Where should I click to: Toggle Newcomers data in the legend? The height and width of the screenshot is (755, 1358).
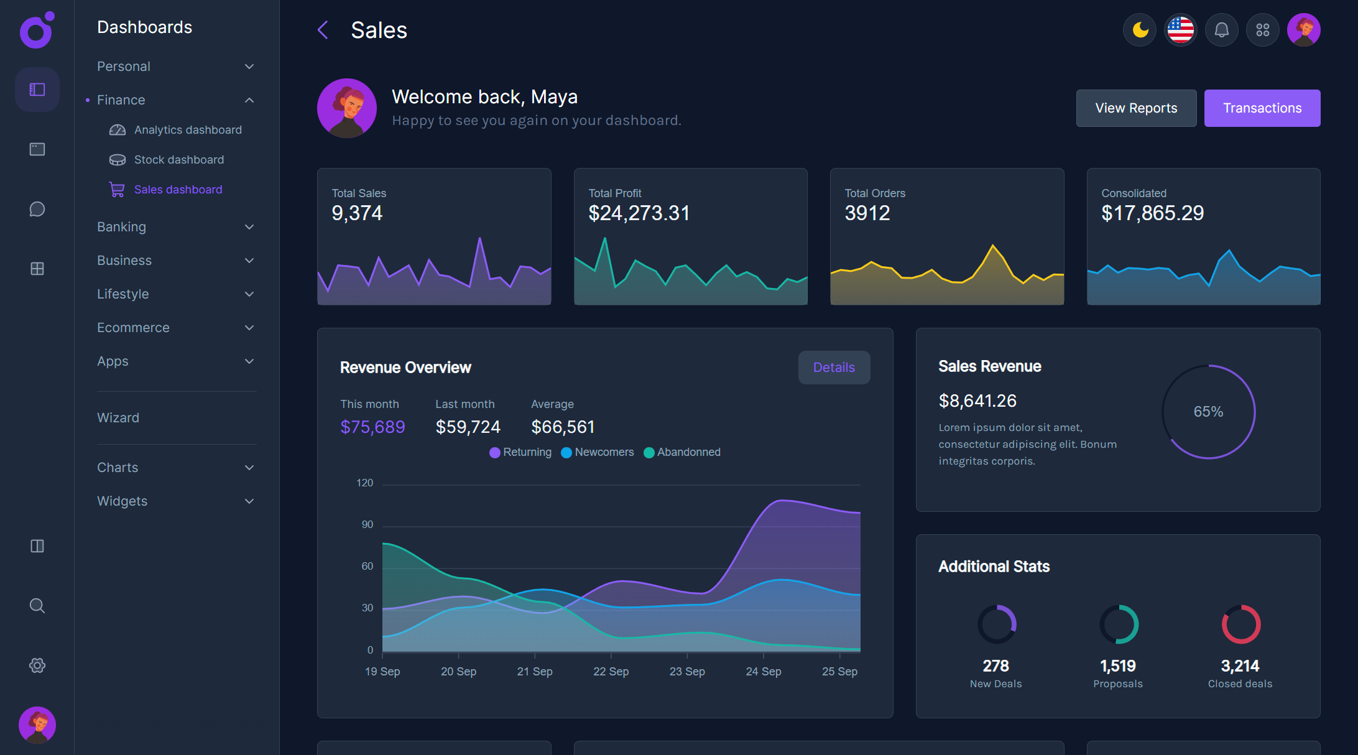597,452
